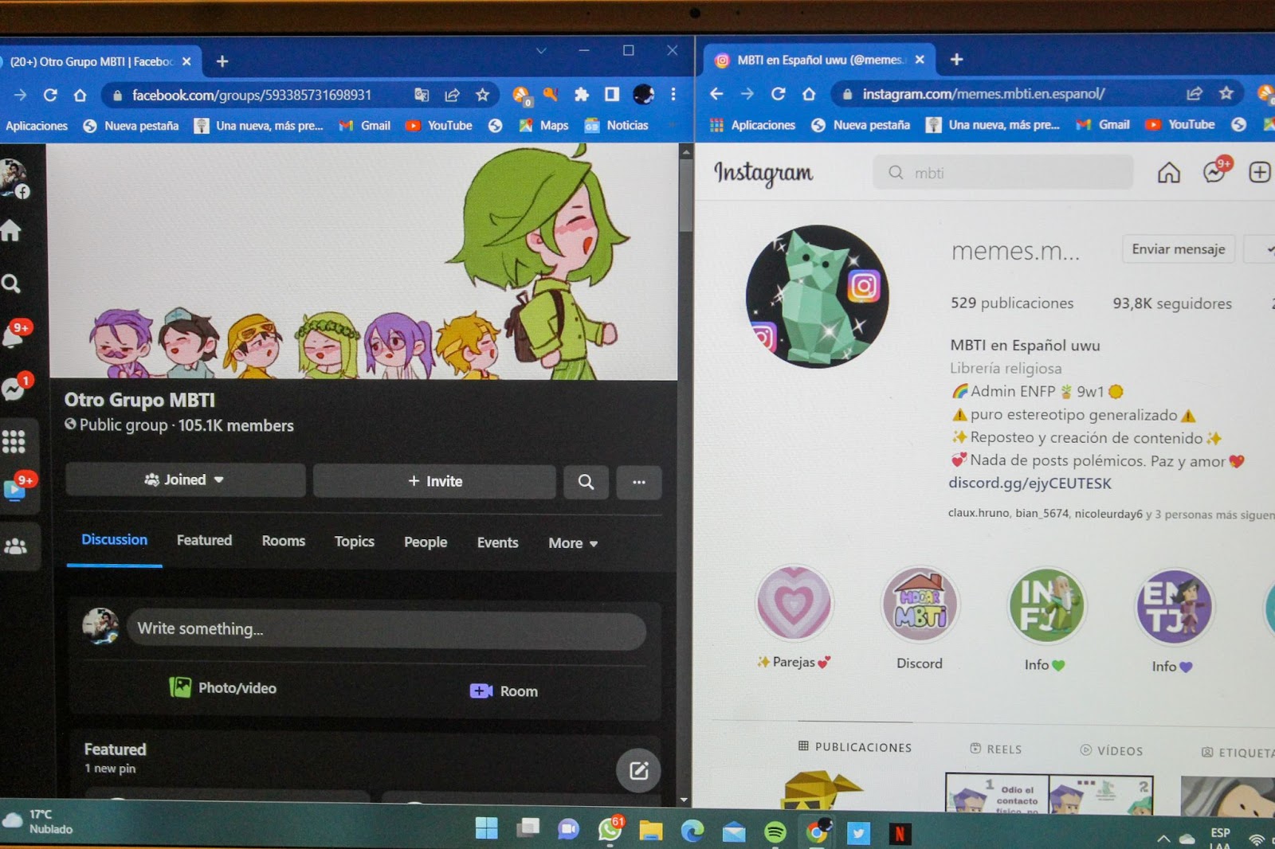Reload the Instagram tab

click(x=778, y=93)
